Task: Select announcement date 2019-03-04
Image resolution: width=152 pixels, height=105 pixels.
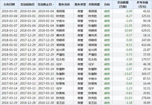Action: (x=9, y=16)
